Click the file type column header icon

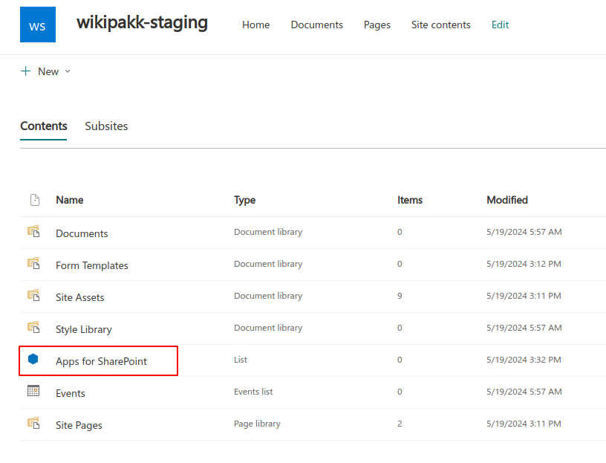coord(35,200)
